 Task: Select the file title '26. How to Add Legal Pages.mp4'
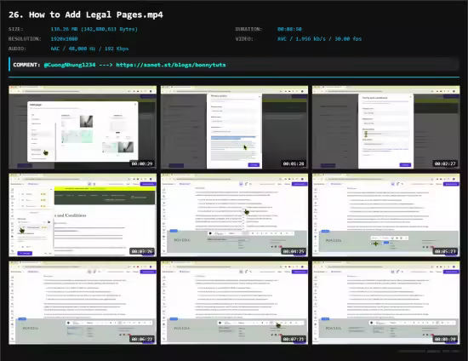[x=86, y=14]
